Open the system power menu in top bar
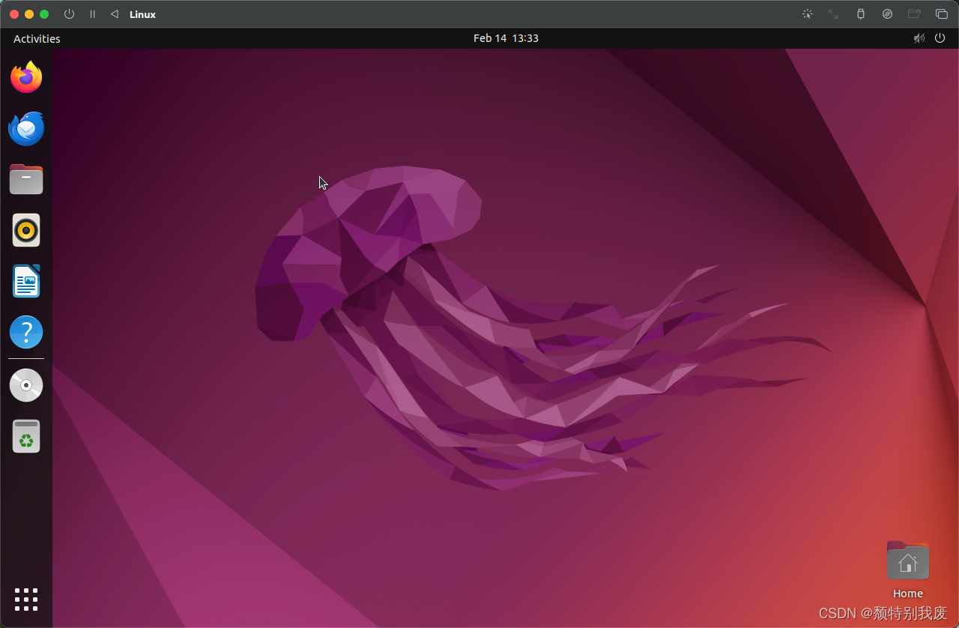 (x=940, y=38)
